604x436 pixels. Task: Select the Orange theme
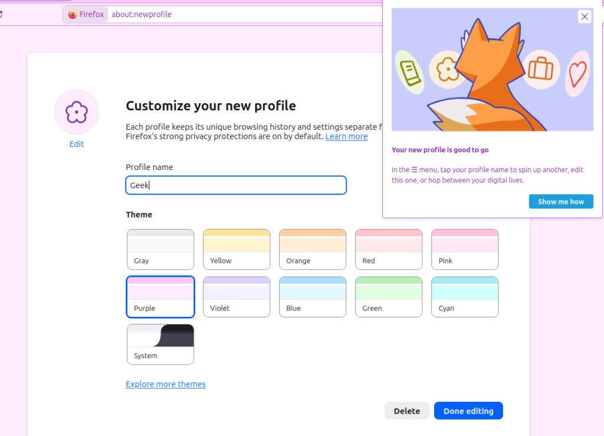click(312, 249)
